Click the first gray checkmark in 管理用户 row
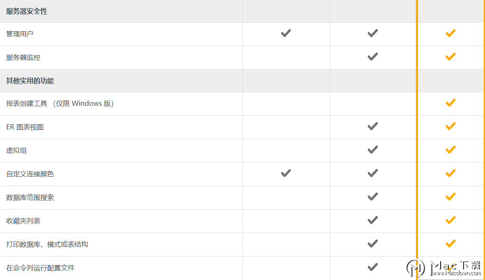The image size is (485, 280). pos(286,33)
